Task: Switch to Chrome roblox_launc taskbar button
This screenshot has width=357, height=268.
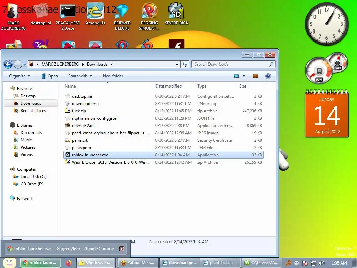Action: [x=40, y=263]
